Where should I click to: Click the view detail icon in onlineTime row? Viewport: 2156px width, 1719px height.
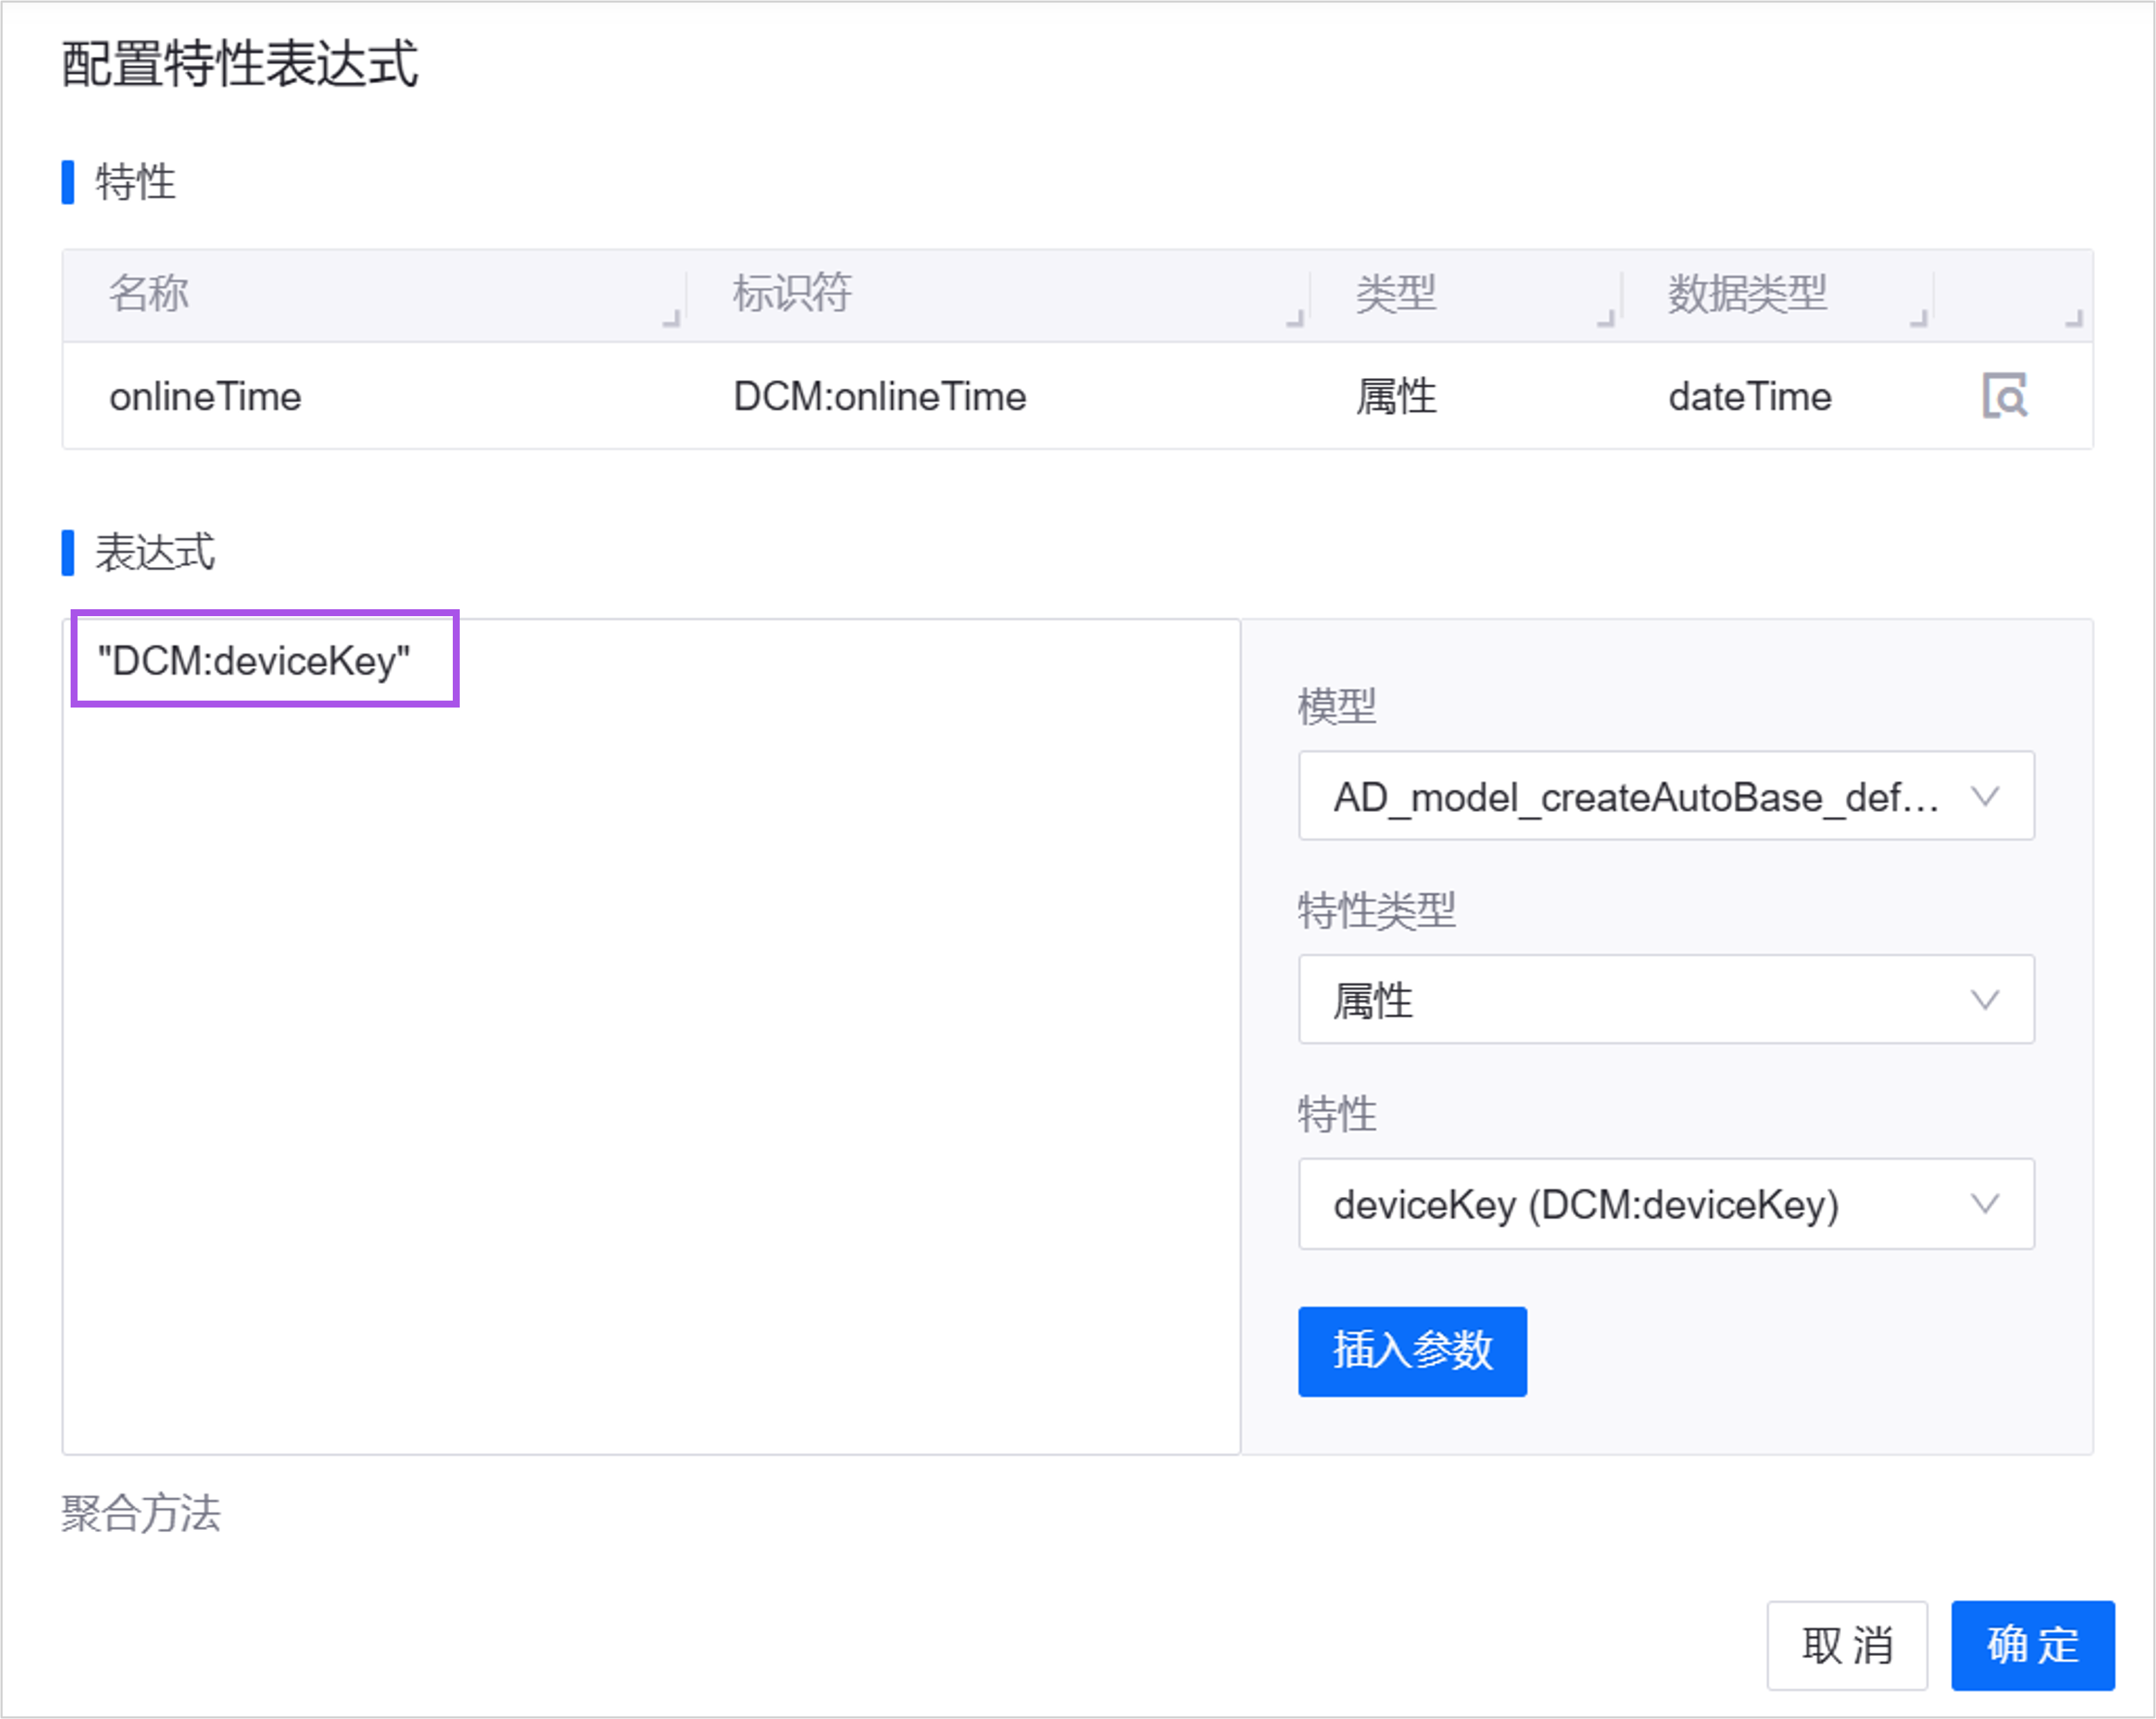click(2004, 396)
